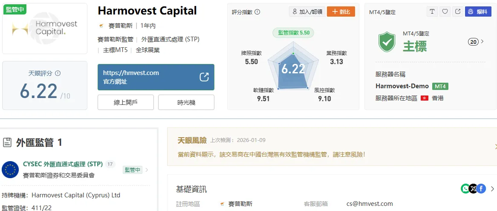497x211 pixels.
Task: Click the 線上開戶 button
Action: 125,102
